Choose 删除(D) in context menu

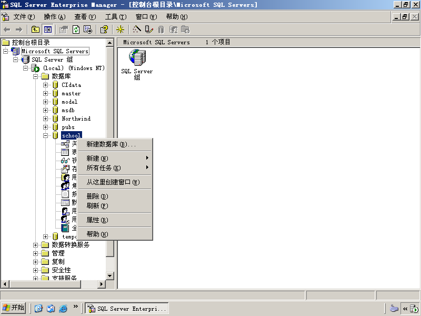[x=115, y=196]
